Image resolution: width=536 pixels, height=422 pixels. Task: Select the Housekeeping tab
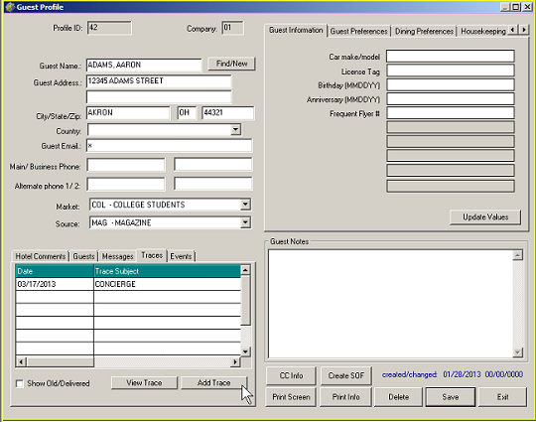tap(482, 32)
